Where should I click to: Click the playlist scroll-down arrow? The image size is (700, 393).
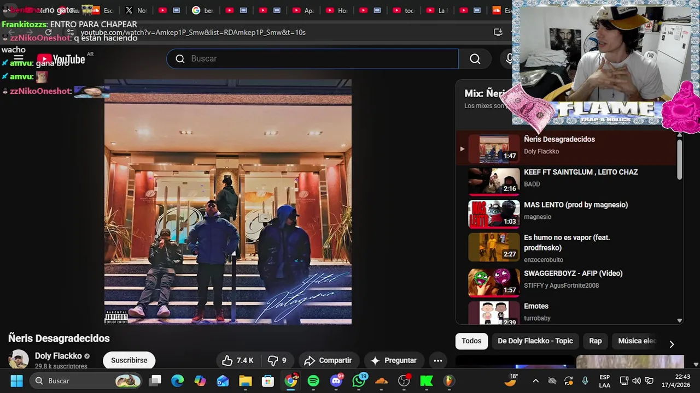pos(680,320)
